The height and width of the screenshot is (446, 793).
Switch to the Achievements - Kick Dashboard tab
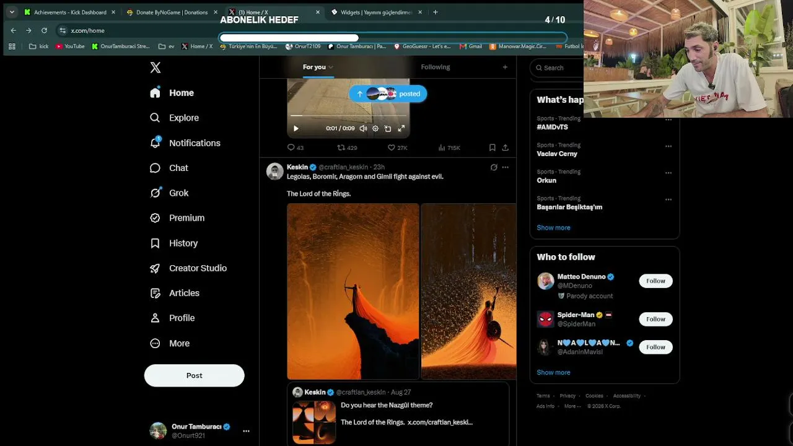(70, 12)
